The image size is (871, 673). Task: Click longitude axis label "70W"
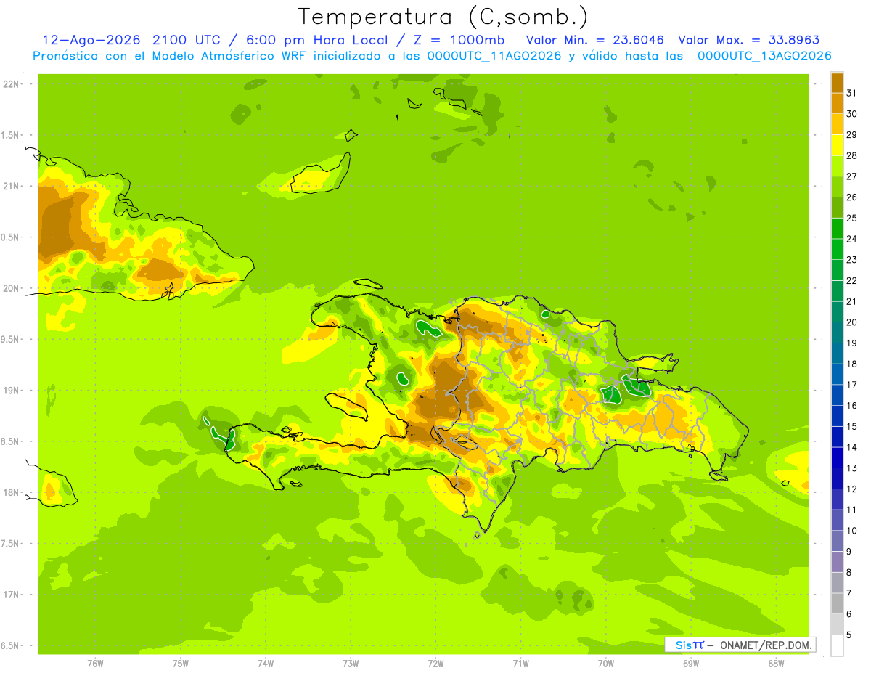(605, 664)
